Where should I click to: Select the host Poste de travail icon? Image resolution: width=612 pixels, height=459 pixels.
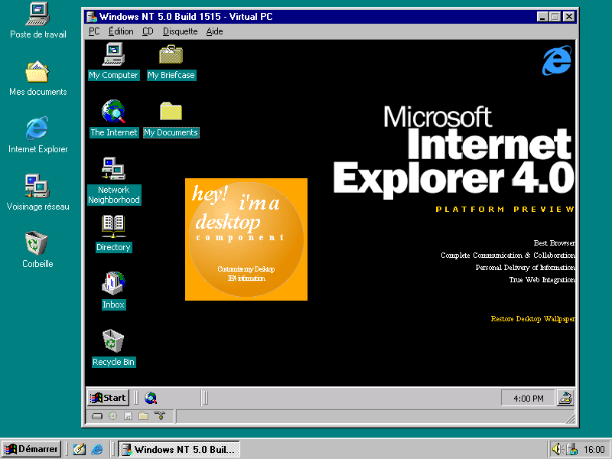pos(37,14)
